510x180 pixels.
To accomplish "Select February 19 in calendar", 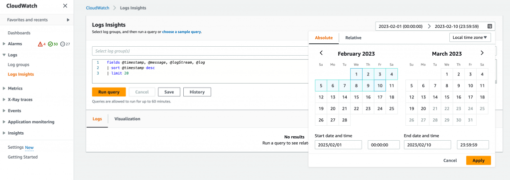I will [x=321, y=108].
